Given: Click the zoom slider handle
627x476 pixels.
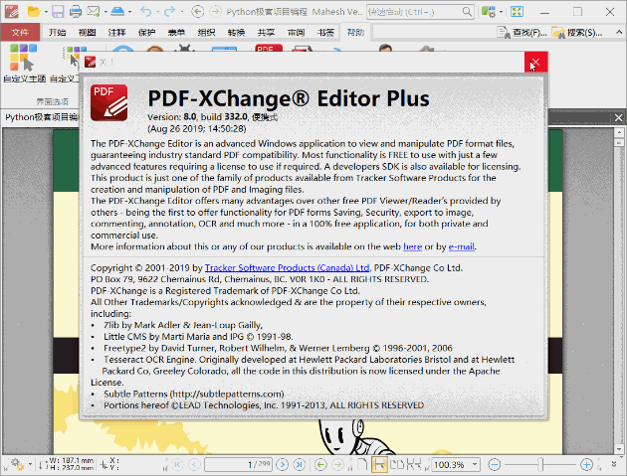Looking at the screenshot, I should [x=540, y=464].
